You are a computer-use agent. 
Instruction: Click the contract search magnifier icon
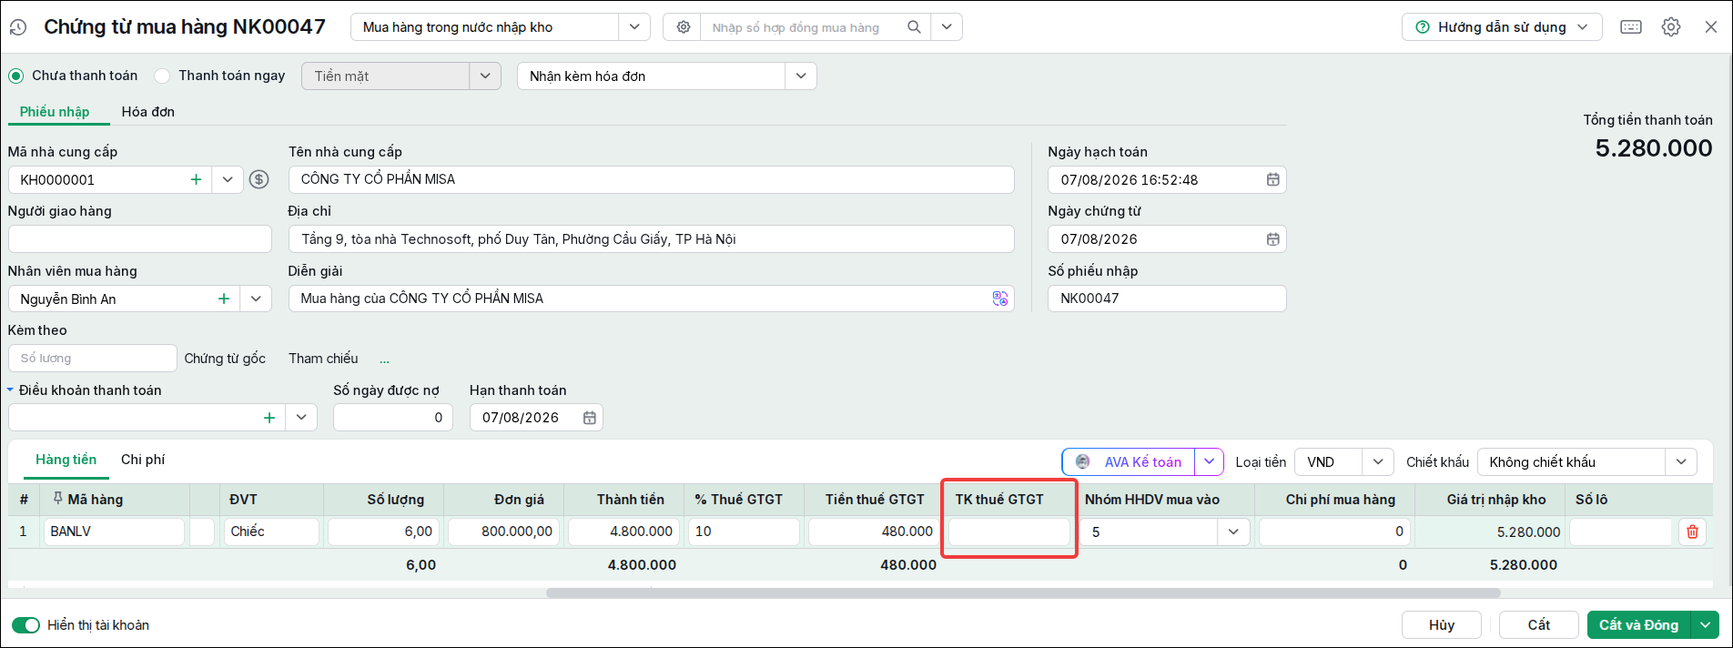(914, 27)
